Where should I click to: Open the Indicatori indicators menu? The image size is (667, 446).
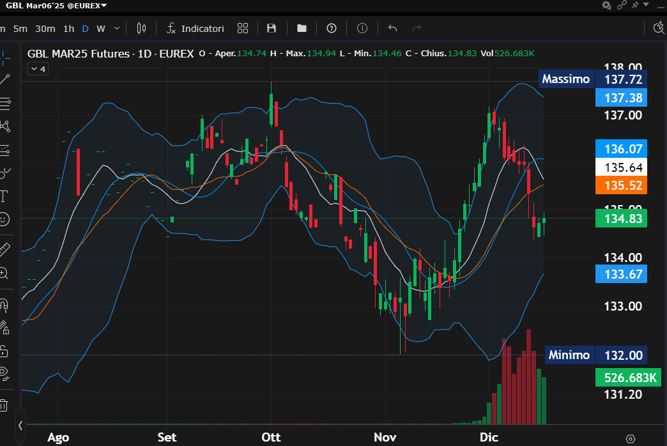point(195,28)
